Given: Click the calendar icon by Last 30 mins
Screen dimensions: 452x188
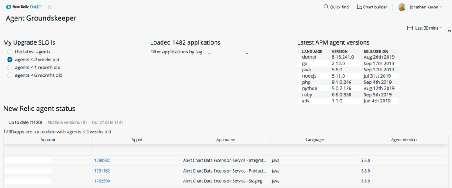Looking at the screenshot, I should [410, 28].
